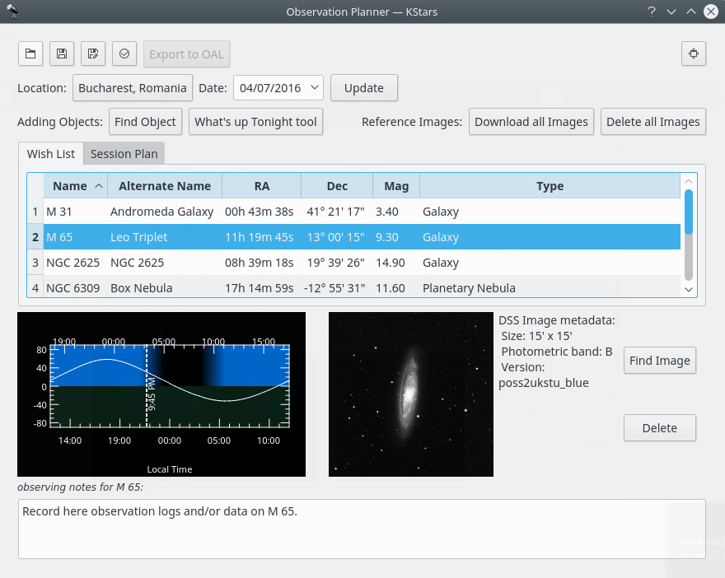Image resolution: width=725 pixels, height=578 pixels.
Task: Click the M 65 galaxy DSS image thumbnail
Action: tap(410, 394)
